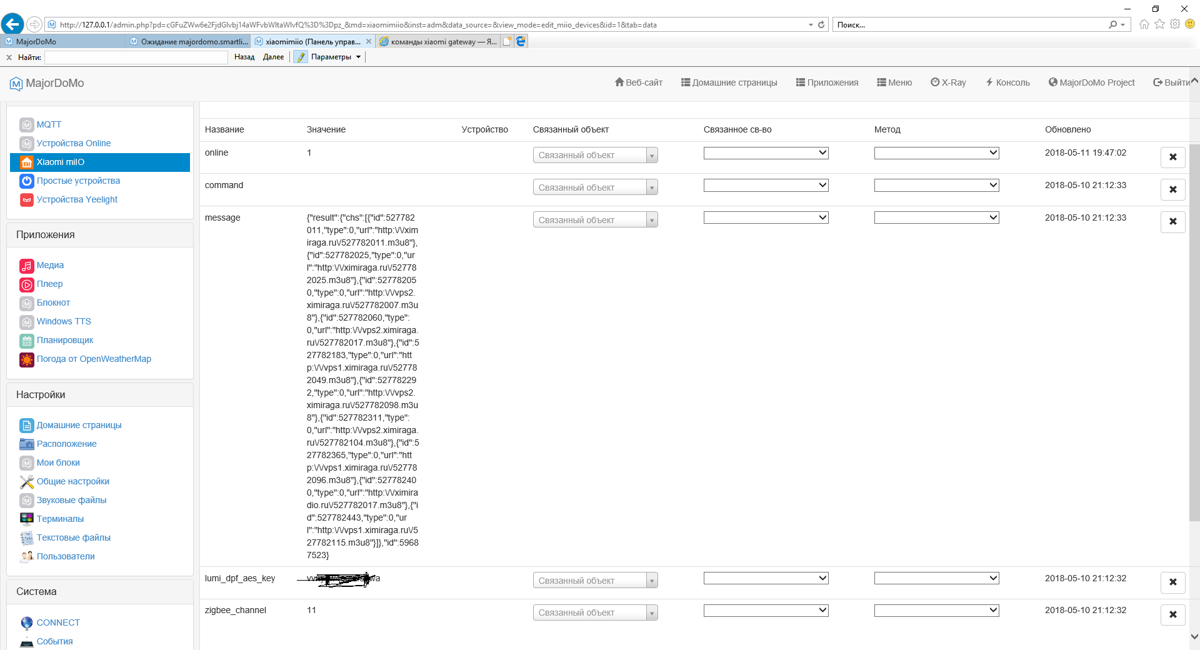Open linked property dropdown for command
Viewport: 1200px width, 650px height.
[x=766, y=186]
